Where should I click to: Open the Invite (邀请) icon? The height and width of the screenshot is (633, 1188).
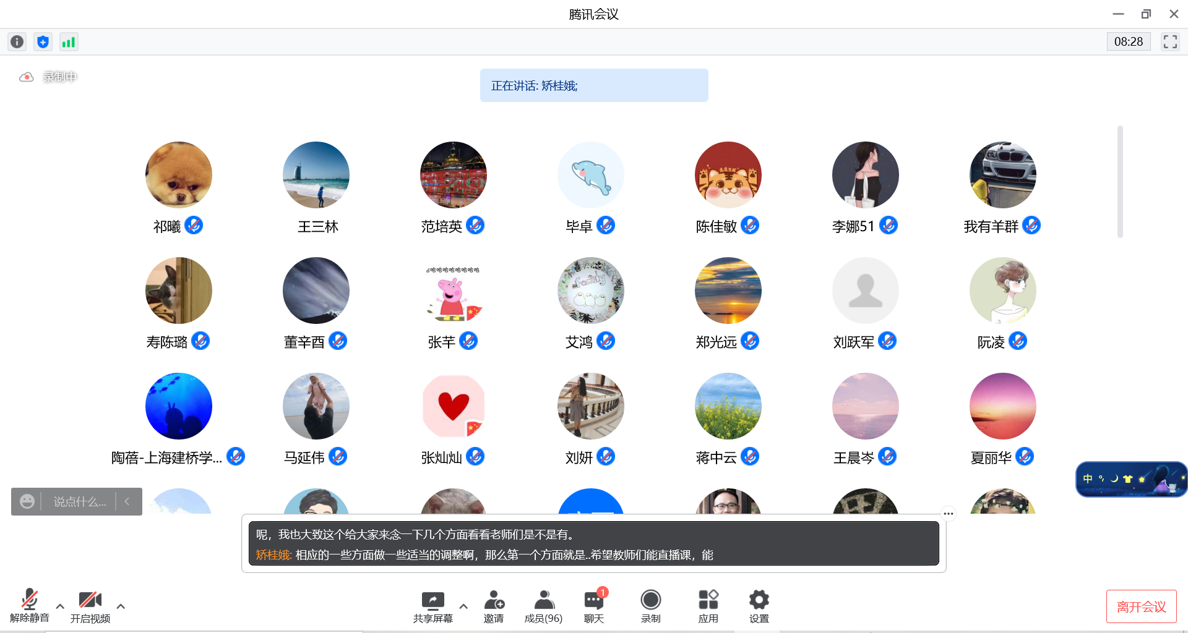[x=494, y=606]
